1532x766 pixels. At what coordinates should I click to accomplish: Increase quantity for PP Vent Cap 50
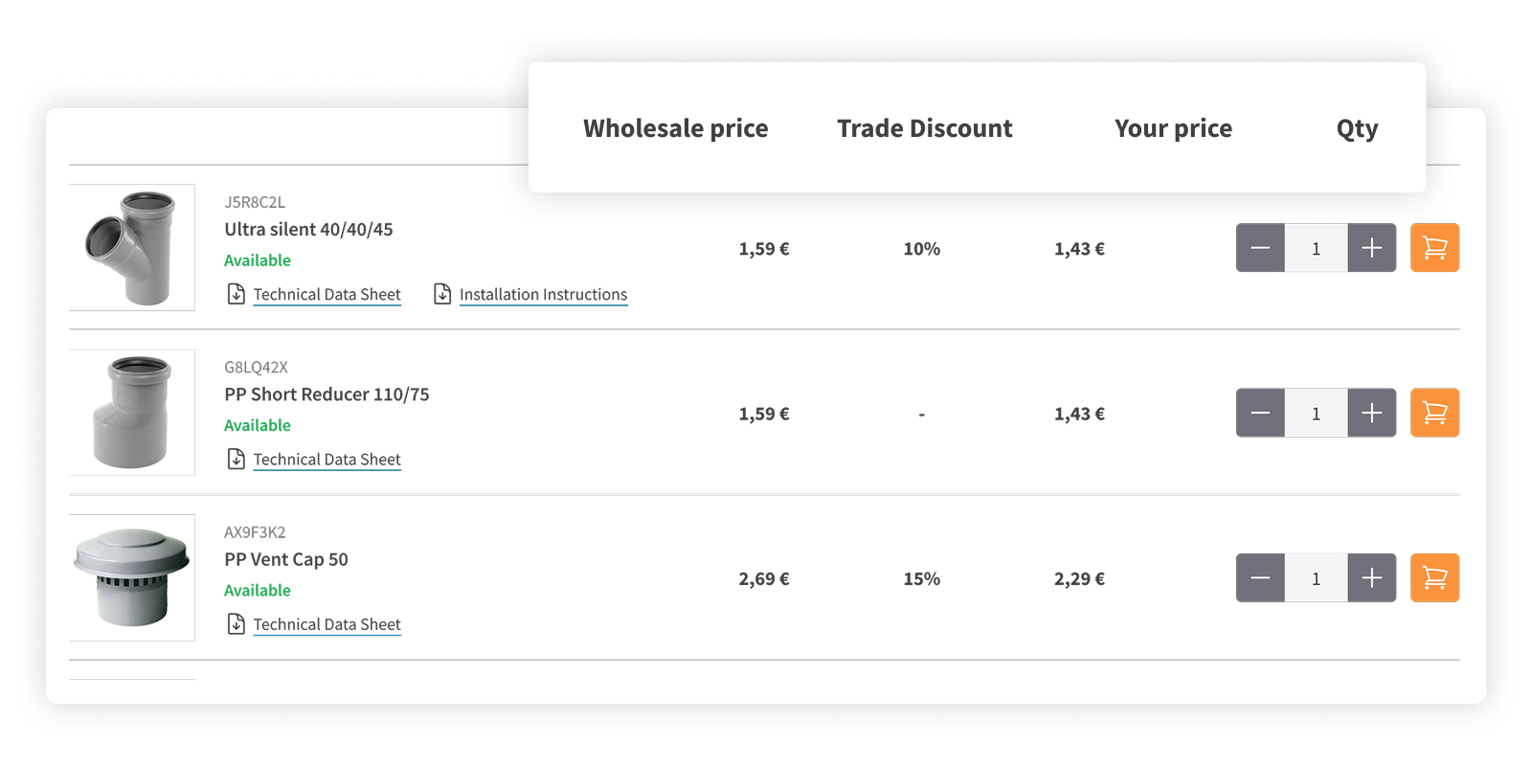pos(1371,577)
